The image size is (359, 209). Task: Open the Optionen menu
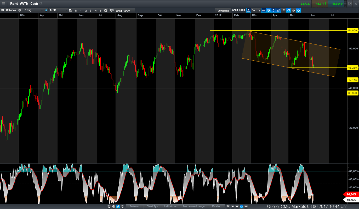click(x=11, y=10)
